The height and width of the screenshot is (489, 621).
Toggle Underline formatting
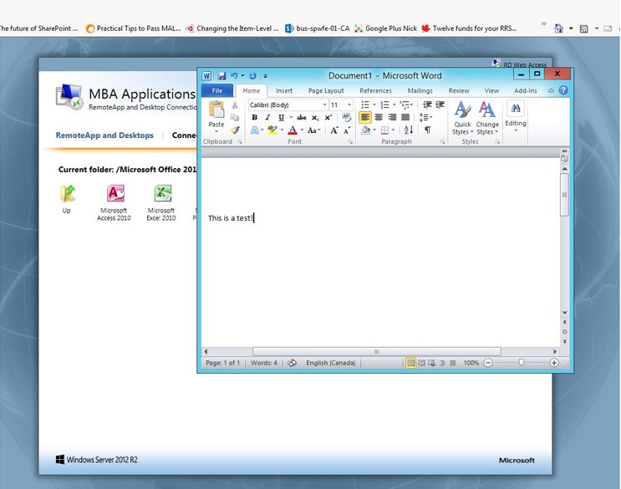[x=281, y=118]
